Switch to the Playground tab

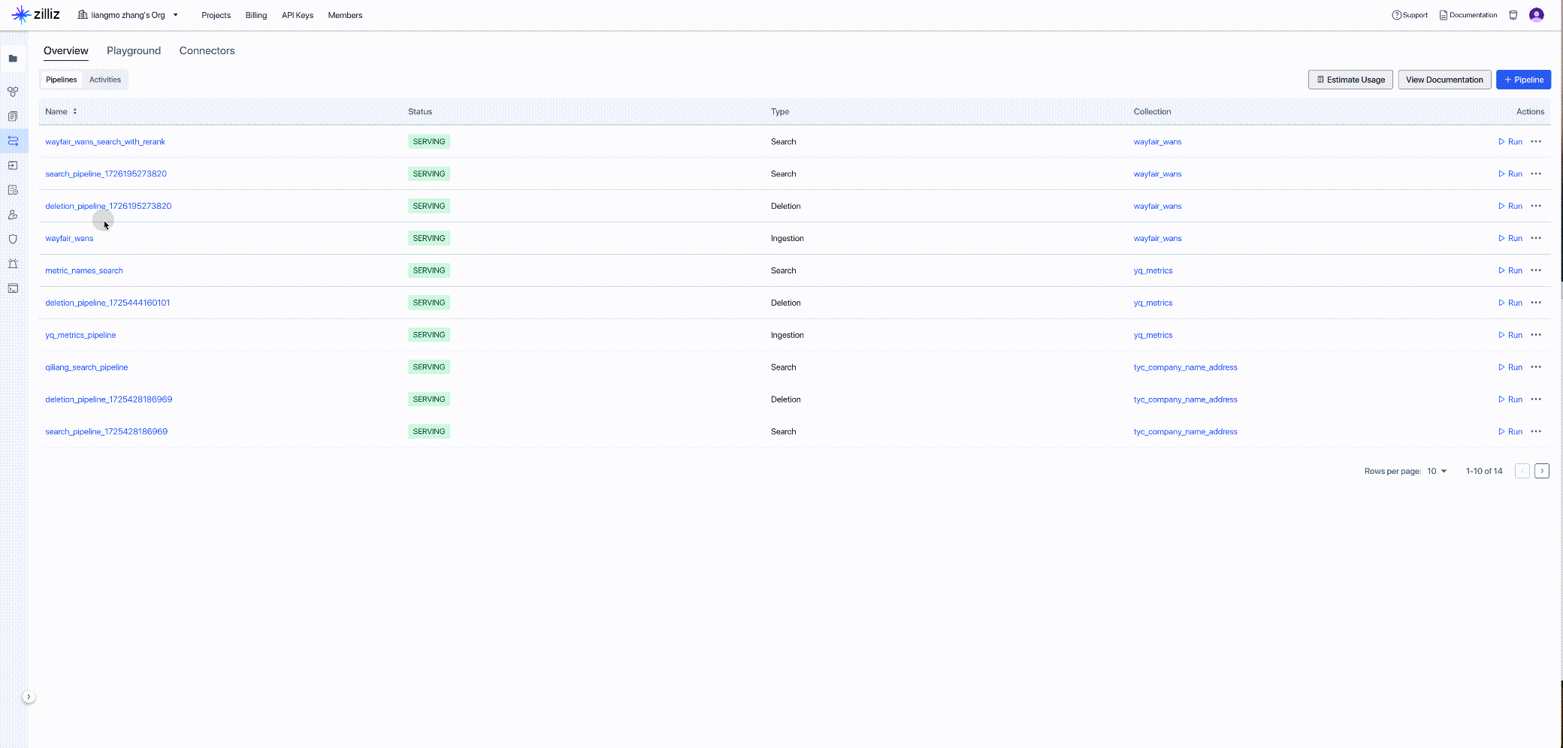[x=134, y=51]
